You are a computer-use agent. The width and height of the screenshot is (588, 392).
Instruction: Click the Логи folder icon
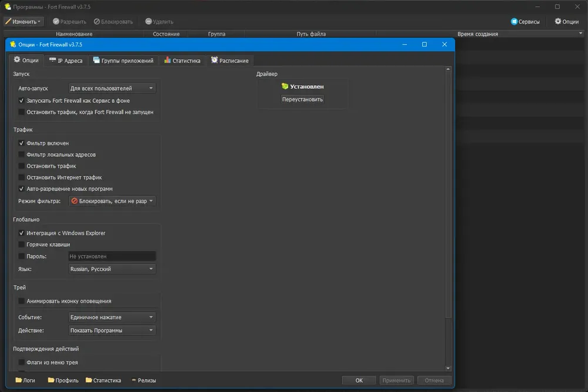coord(18,380)
